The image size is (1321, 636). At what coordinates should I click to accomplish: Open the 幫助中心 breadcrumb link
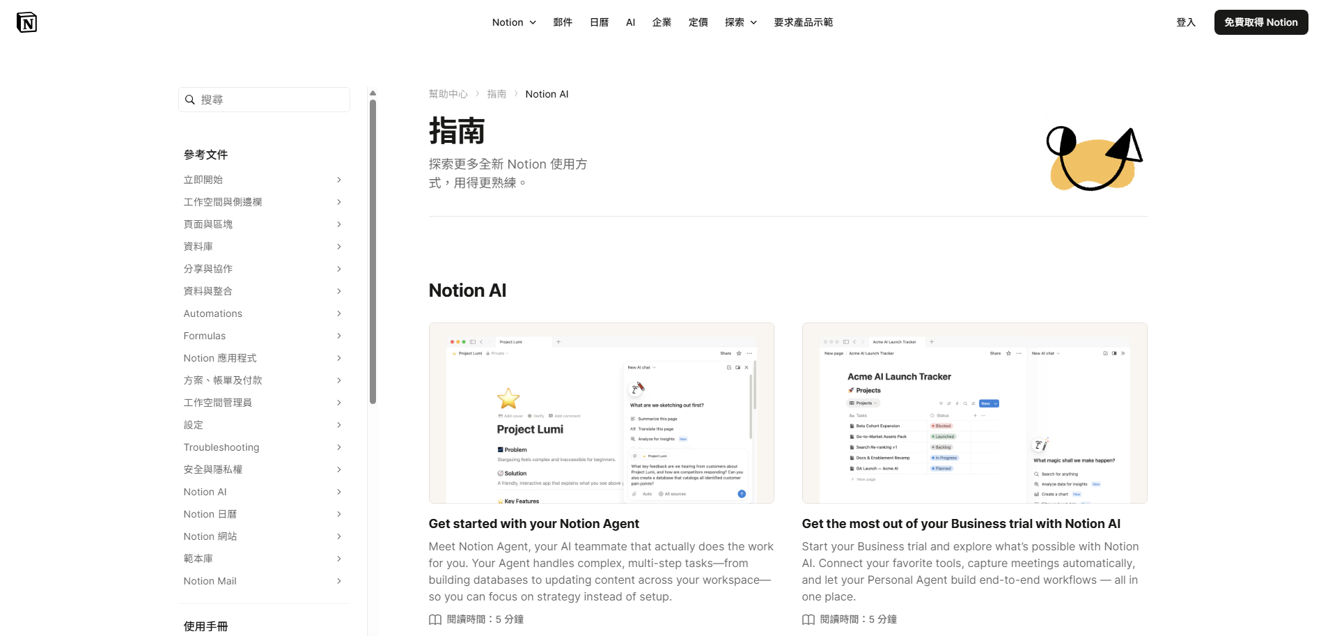coord(448,94)
